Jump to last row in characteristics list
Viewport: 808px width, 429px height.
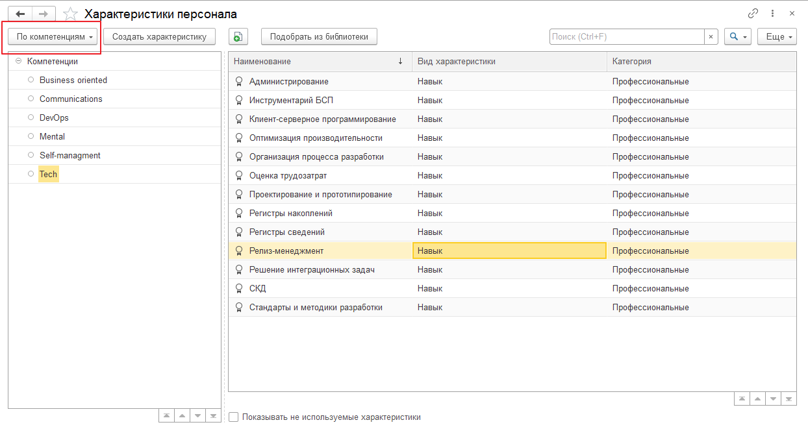click(x=789, y=398)
